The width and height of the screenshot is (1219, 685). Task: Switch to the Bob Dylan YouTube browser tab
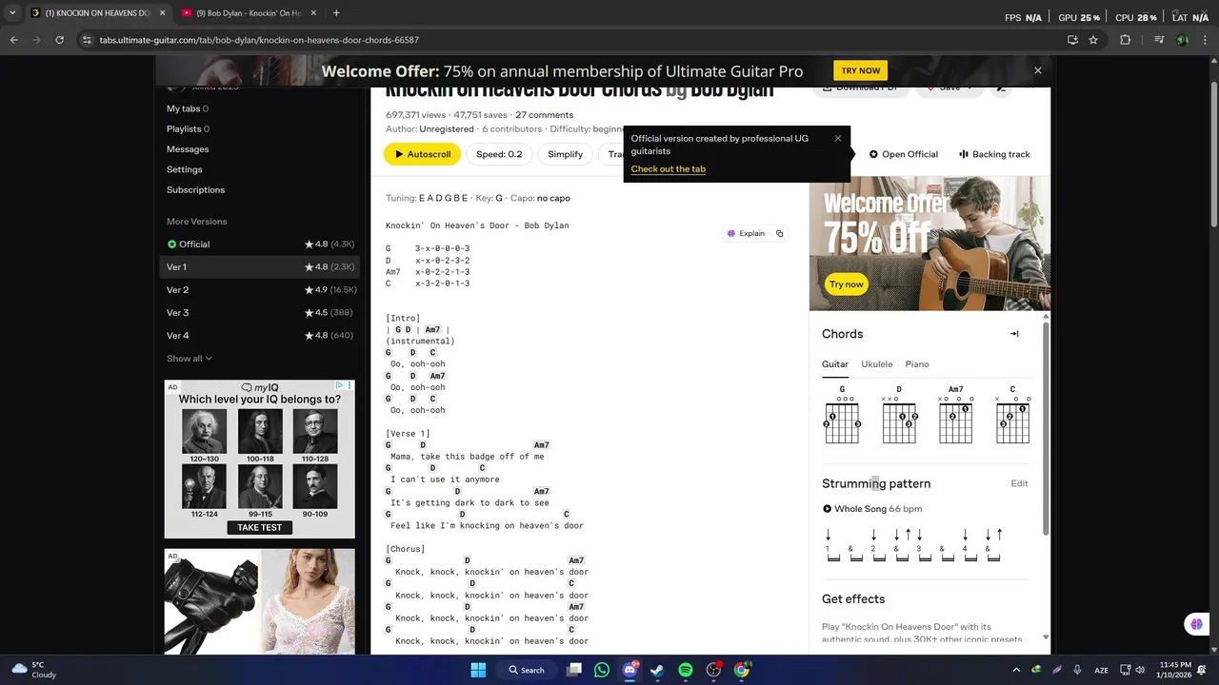[x=250, y=13]
